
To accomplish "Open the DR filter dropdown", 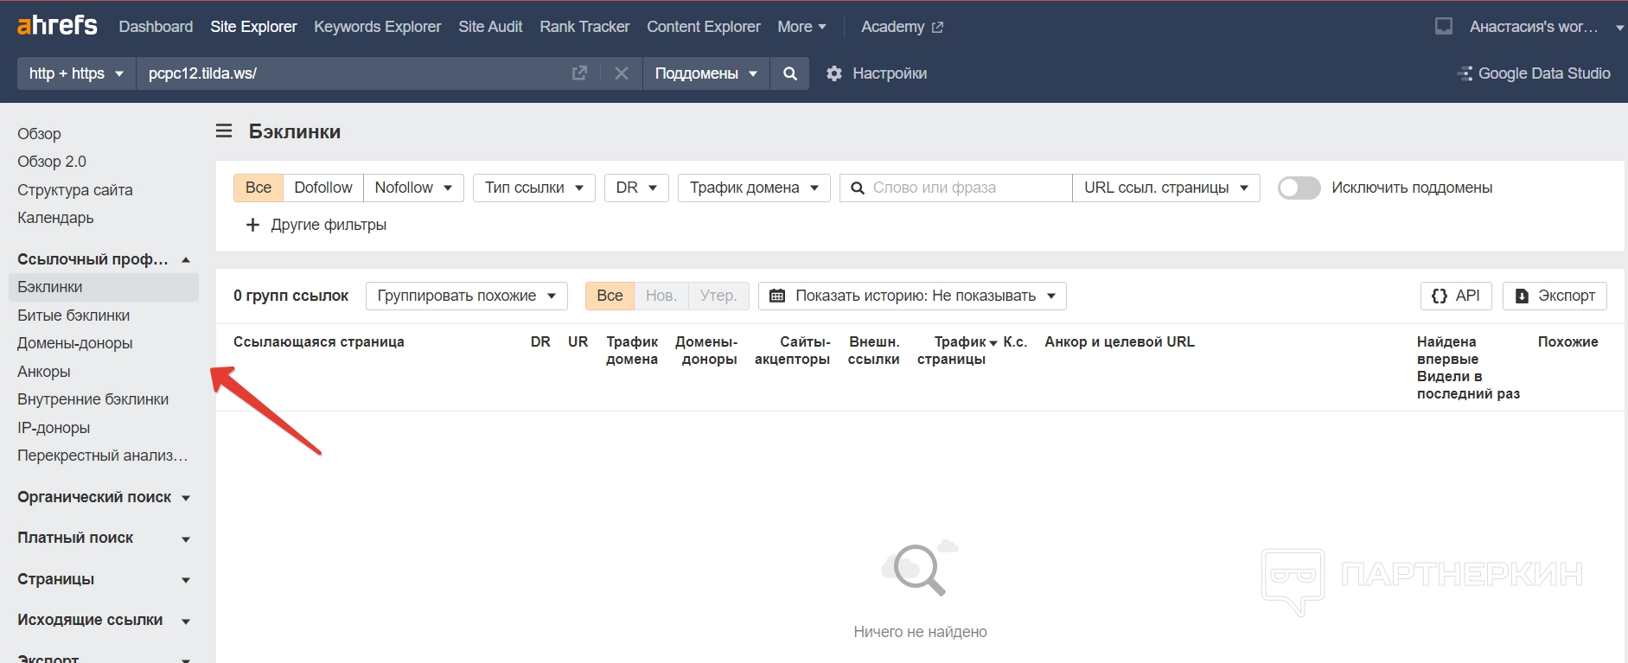I will pos(636,188).
